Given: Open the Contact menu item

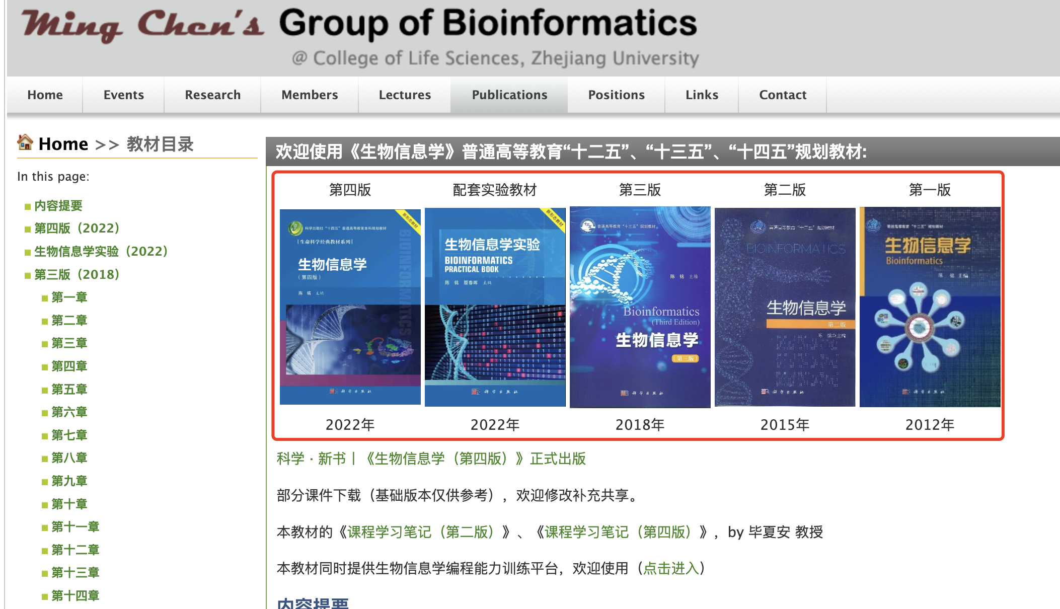Looking at the screenshot, I should [783, 95].
